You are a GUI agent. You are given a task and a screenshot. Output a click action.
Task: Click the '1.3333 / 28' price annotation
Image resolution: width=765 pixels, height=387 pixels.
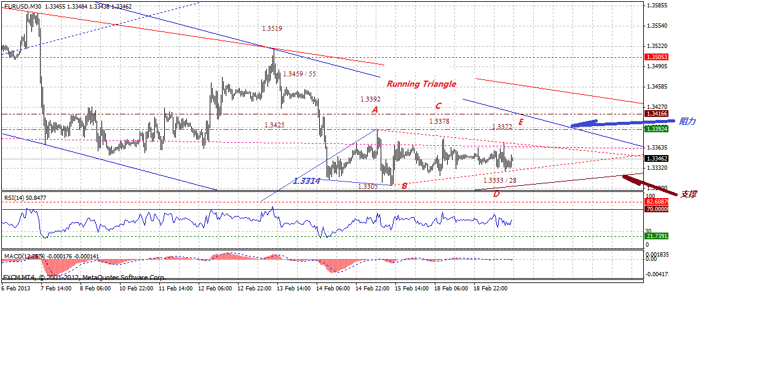500,180
